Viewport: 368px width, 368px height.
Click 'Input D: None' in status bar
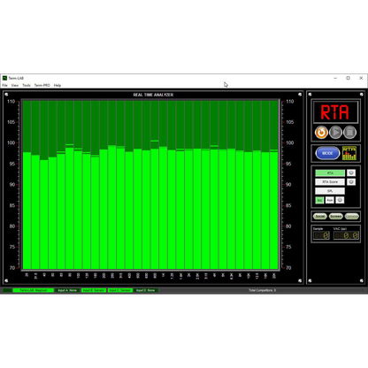[x=146, y=290]
